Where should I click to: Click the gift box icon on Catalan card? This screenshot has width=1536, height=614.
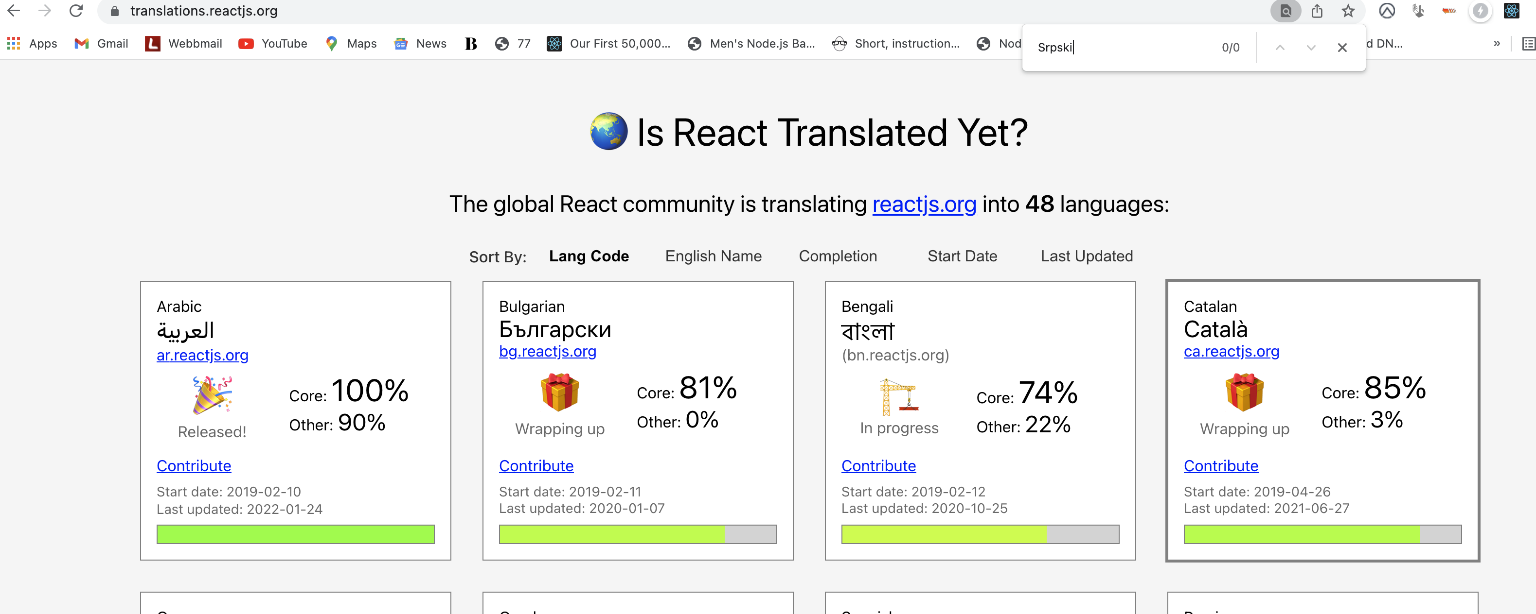tap(1245, 392)
